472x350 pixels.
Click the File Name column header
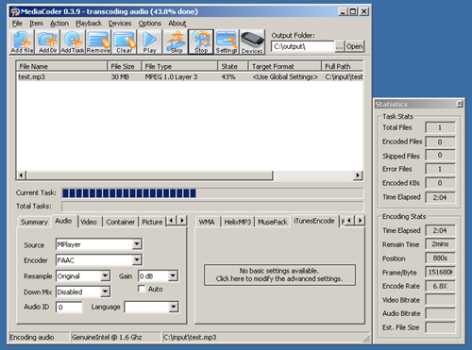61,66
